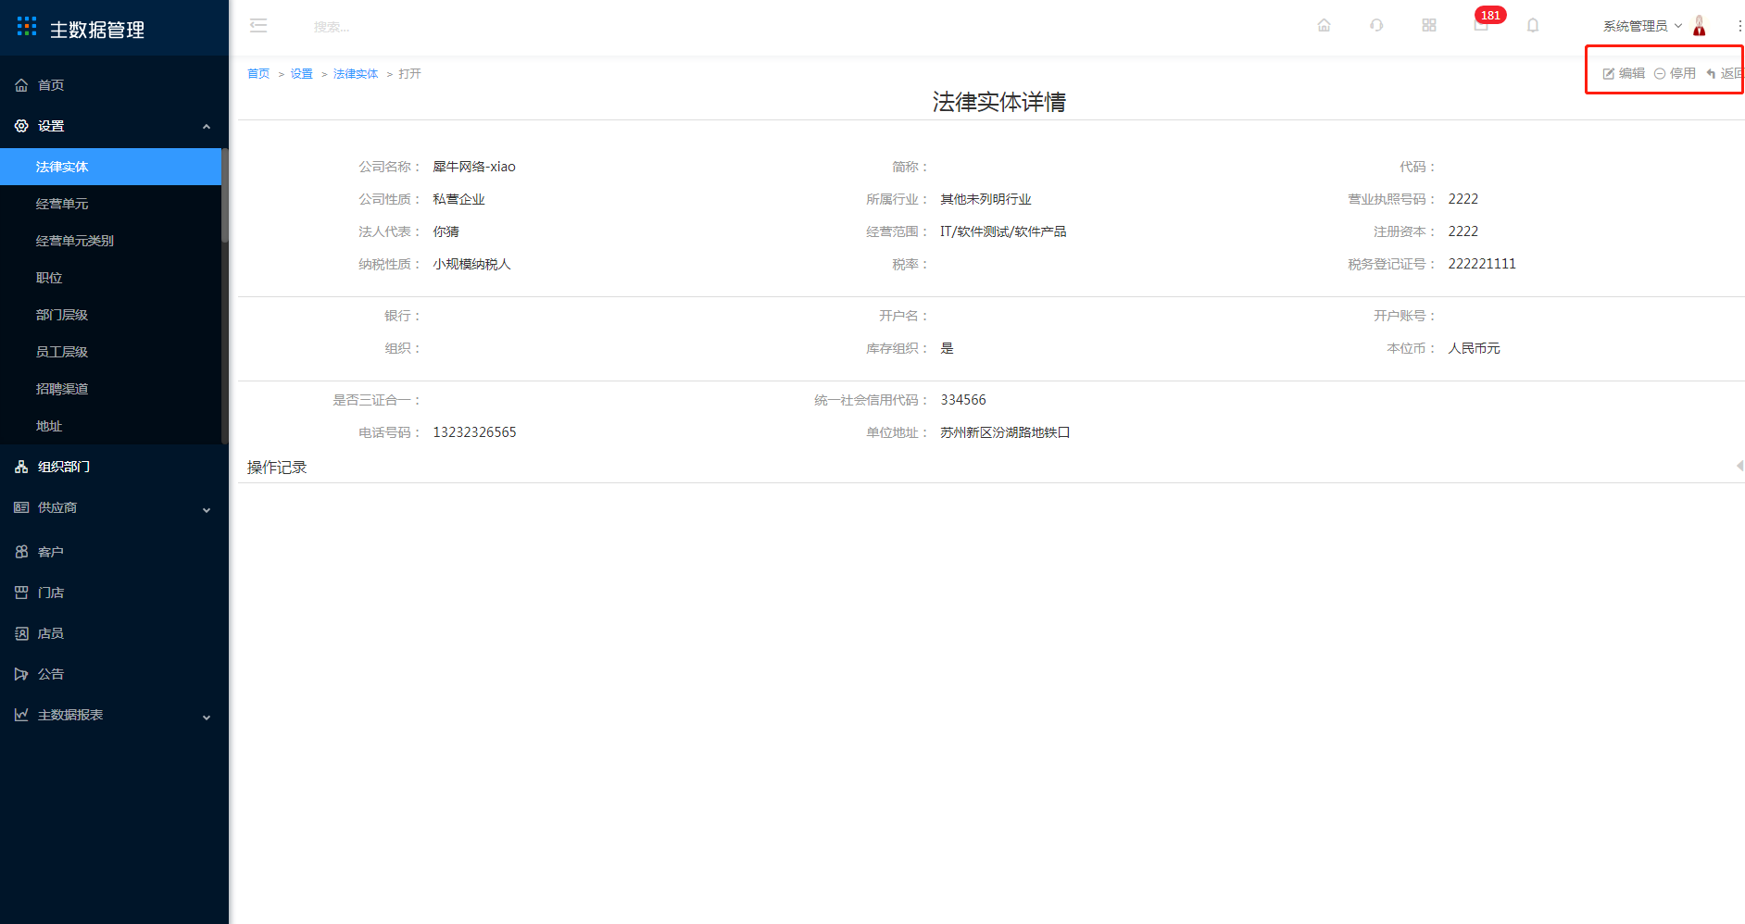1745x924 pixels.
Task: Open the vertical three-dot more menu
Action: (x=1739, y=26)
